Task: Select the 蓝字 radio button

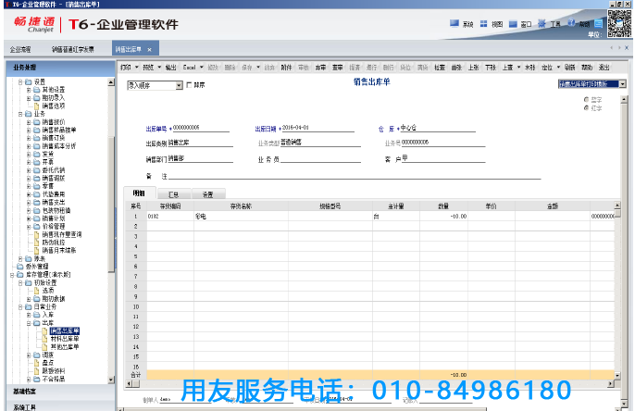Action: (586, 99)
